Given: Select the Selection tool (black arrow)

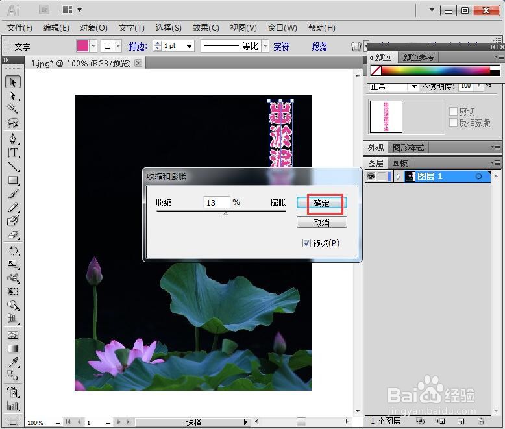Looking at the screenshot, I should 13,82.
